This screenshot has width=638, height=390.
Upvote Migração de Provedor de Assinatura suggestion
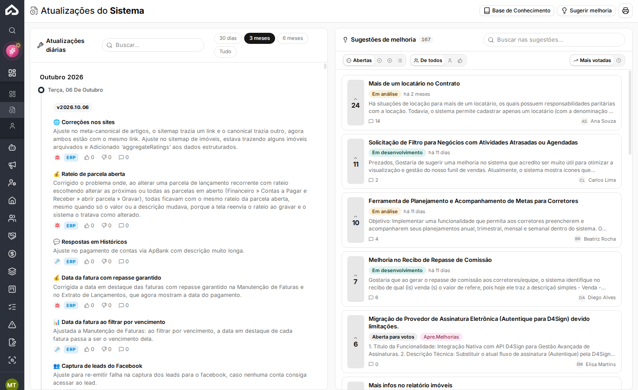(x=355, y=342)
